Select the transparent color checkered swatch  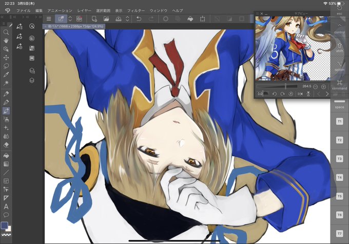point(6,235)
